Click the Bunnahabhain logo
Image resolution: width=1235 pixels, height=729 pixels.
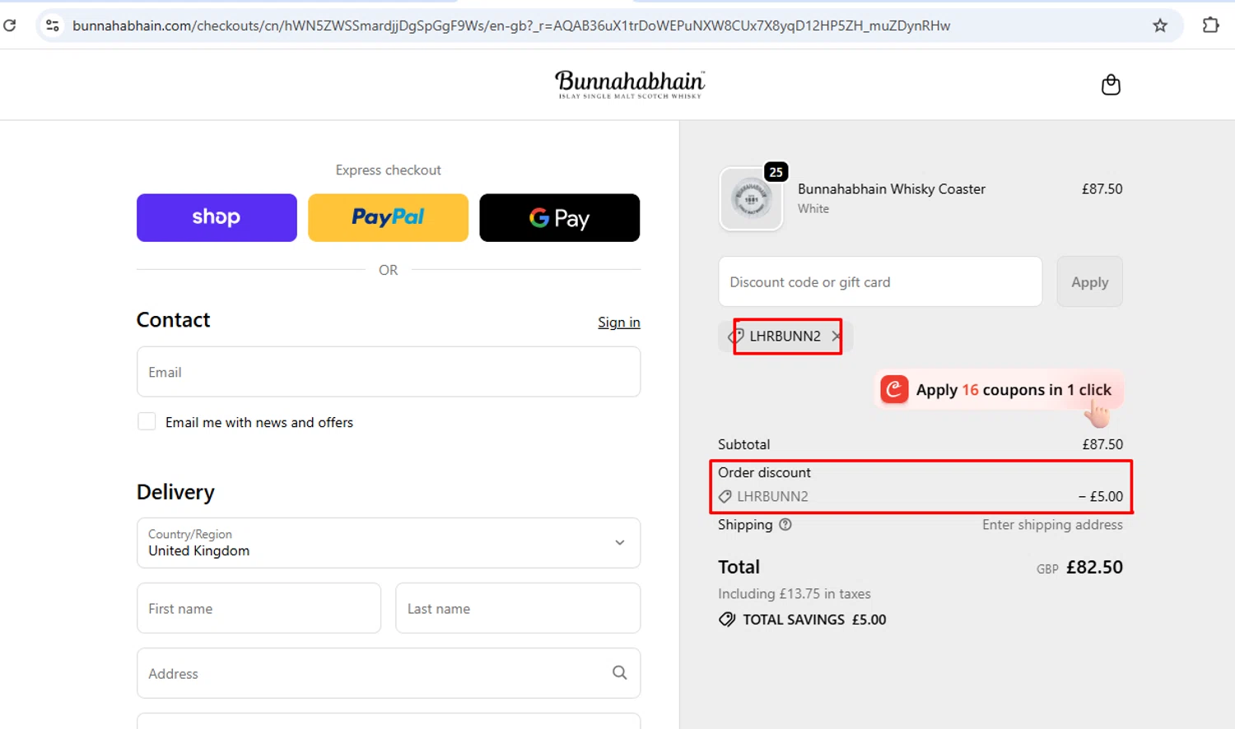pyautogui.click(x=630, y=85)
